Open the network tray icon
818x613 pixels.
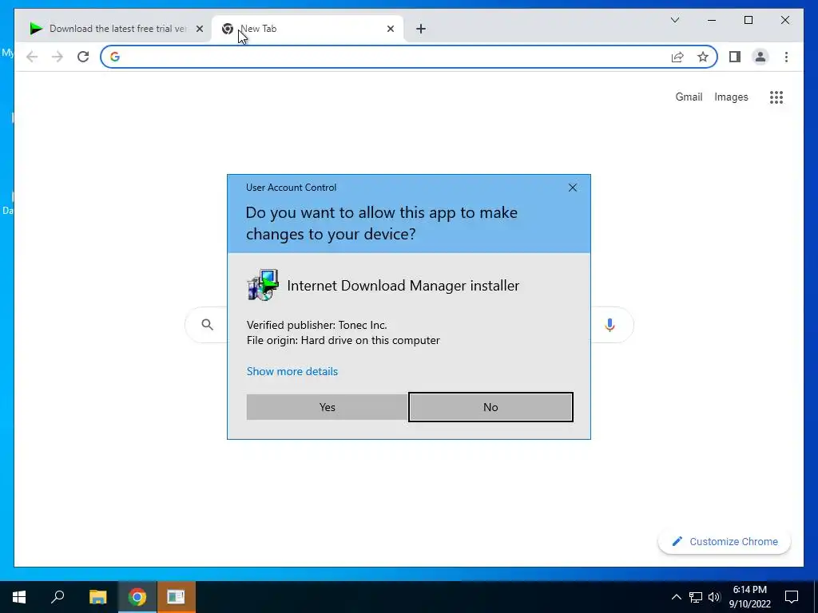tap(696, 597)
